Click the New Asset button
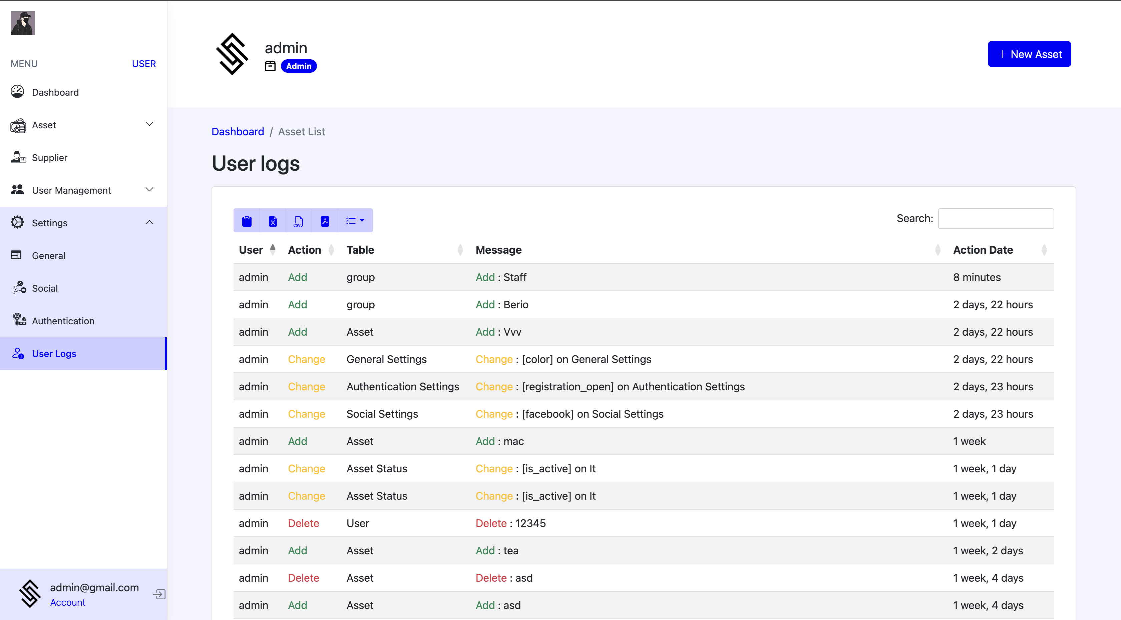Image resolution: width=1121 pixels, height=620 pixels. [x=1029, y=54]
